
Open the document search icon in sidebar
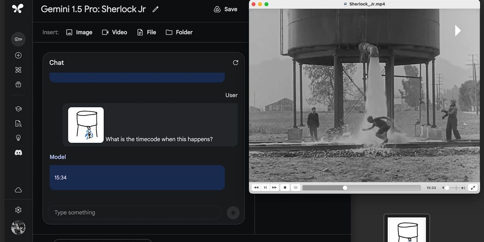pos(18,123)
